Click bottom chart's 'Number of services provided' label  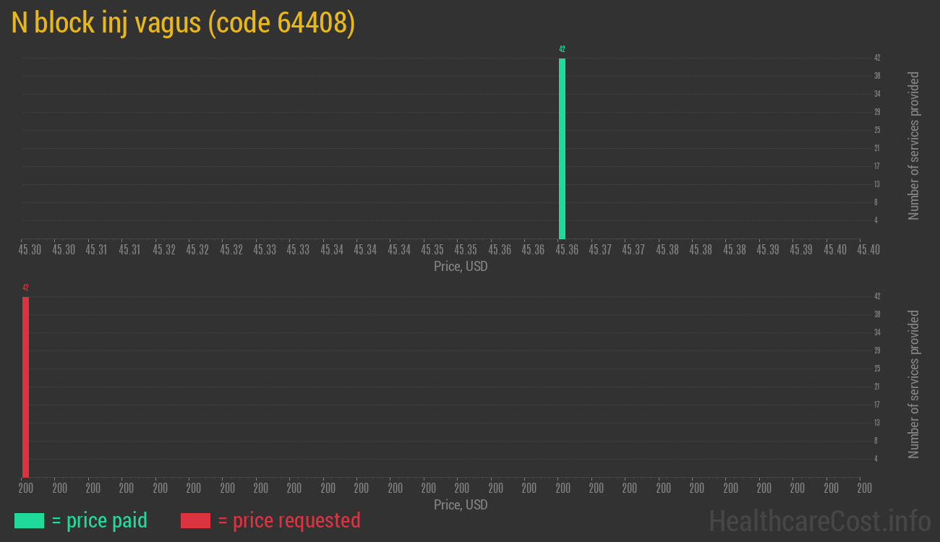coord(914,384)
